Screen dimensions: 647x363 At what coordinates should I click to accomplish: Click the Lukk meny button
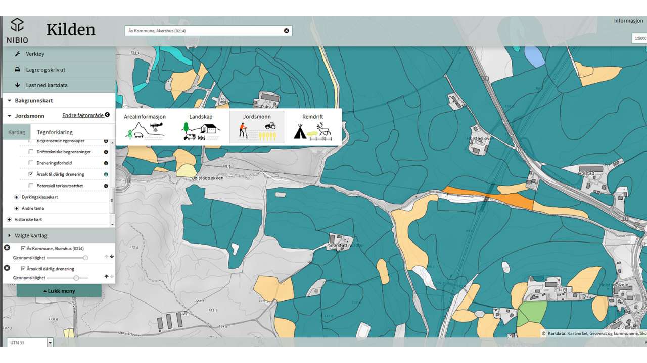point(59,291)
